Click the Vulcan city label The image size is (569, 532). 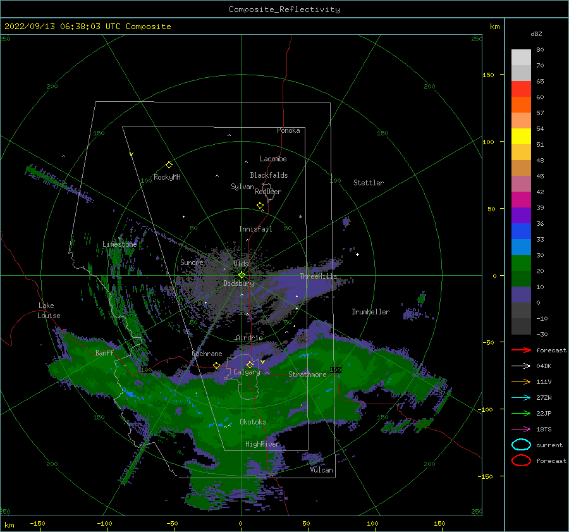tap(322, 470)
